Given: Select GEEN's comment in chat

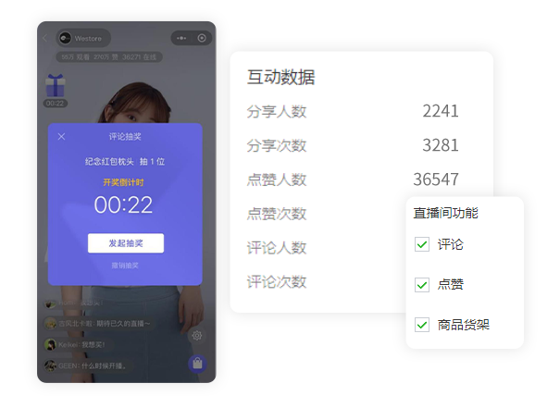Looking at the screenshot, I should coord(86,365).
